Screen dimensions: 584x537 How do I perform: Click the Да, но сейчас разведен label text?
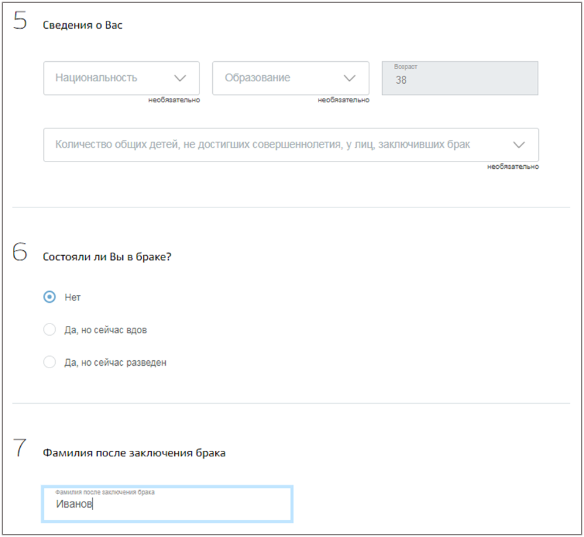coord(116,362)
